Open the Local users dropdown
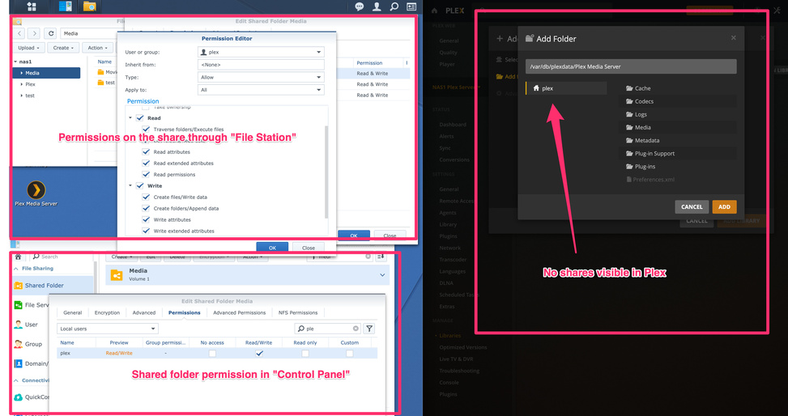Screen dimensions: 788x416 pyautogui.click(x=108, y=329)
